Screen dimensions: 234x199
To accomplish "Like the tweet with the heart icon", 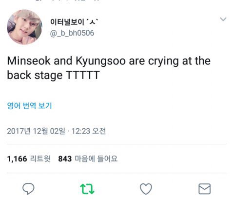I will click(146, 189).
